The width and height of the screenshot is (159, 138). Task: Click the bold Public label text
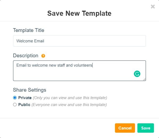(24, 105)
